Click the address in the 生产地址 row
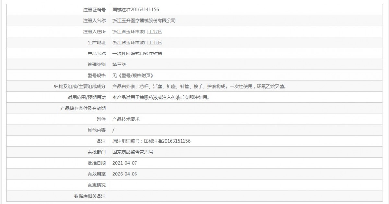Screen dimensions: 389x204 coord(137,42)
